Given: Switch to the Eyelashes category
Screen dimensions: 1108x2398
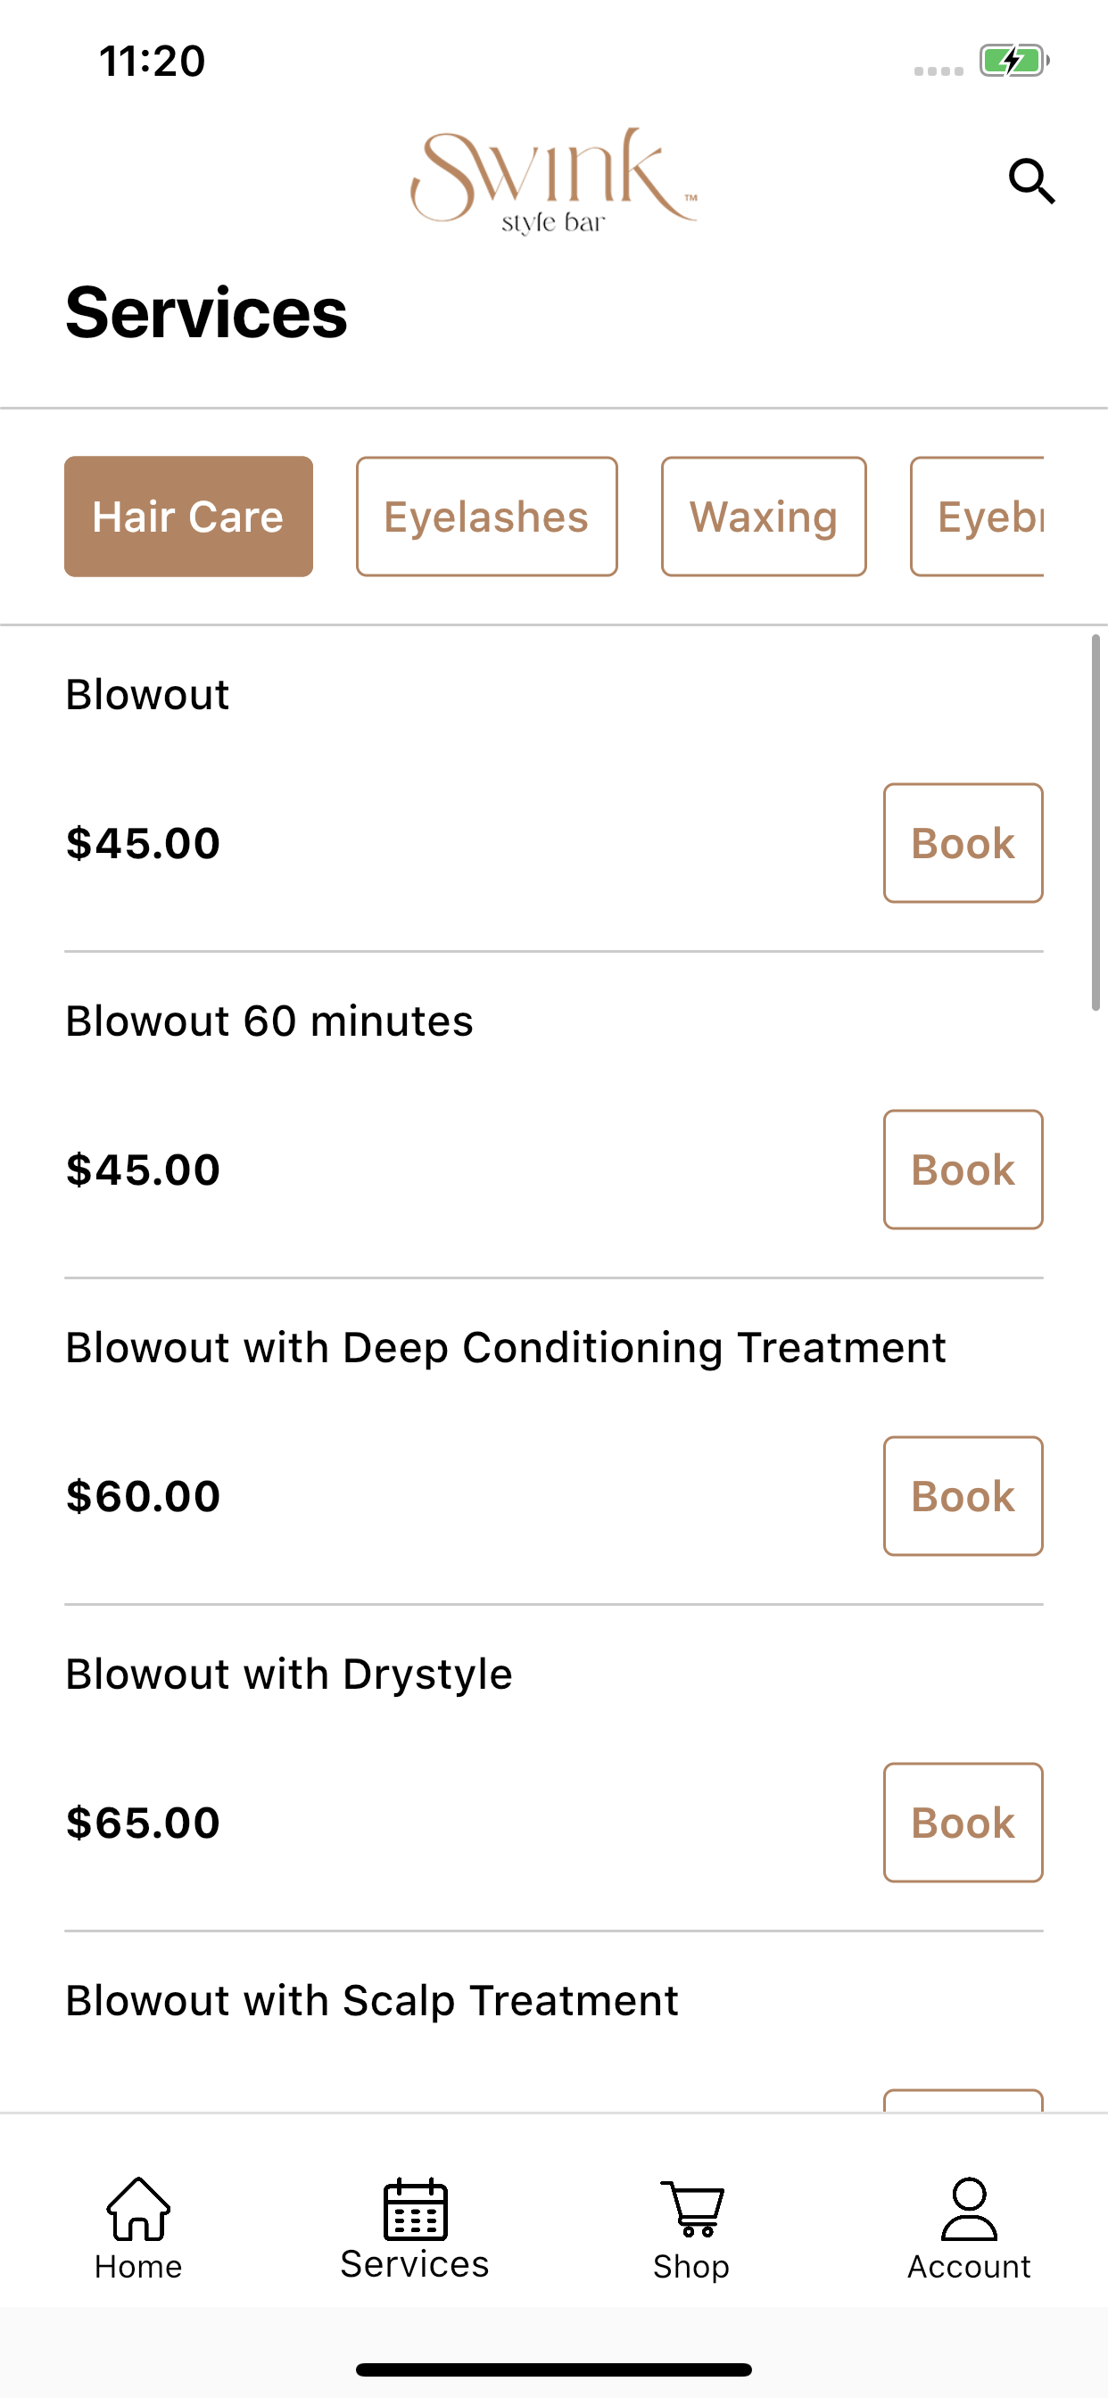Looking at the screenshot, I should tap(486, 517).
